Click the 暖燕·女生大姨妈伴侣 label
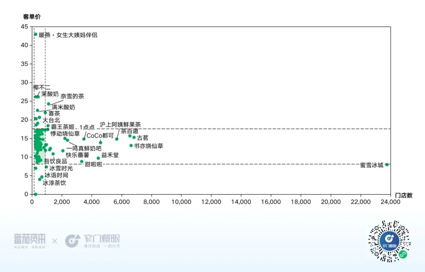The height and width of the screenshot is (272, 425). [x=68, y=35]
